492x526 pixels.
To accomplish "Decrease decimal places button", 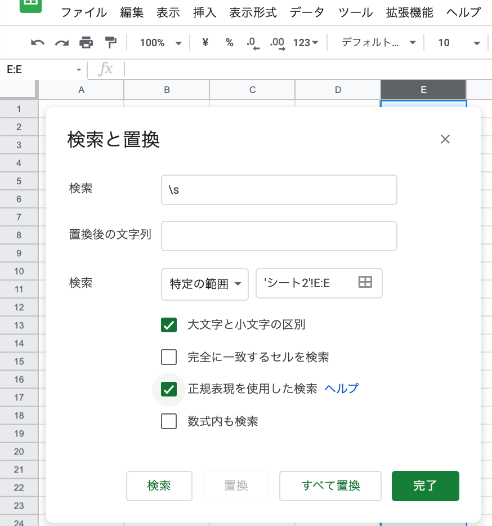I will (252, 43).
